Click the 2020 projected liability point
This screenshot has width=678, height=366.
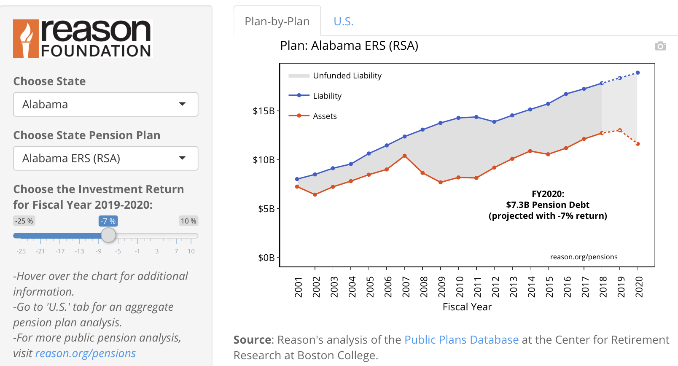pyautogui.click(x=638, y=73)
